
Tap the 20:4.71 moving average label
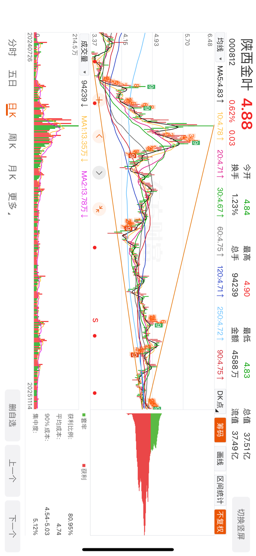(x=220, y=164)
